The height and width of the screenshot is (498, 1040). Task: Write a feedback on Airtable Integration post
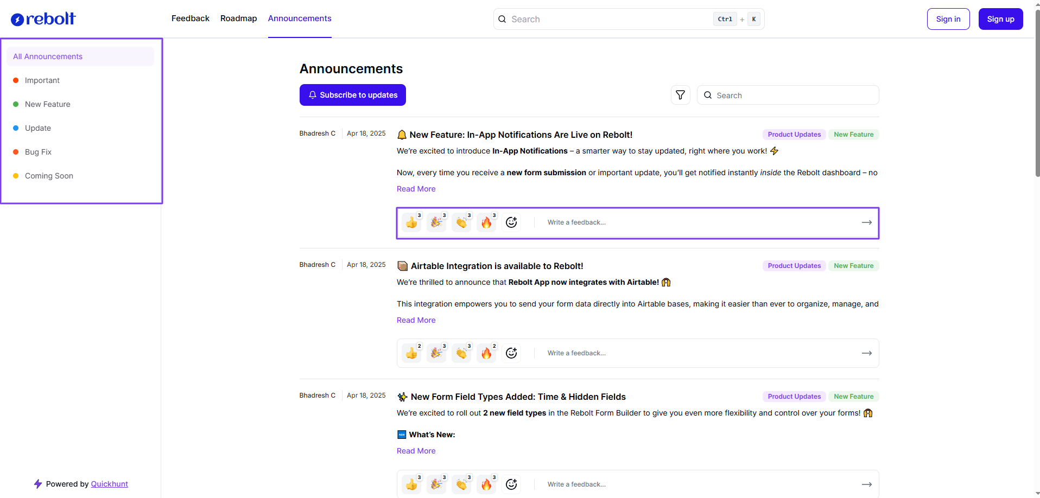coord(700,353)
